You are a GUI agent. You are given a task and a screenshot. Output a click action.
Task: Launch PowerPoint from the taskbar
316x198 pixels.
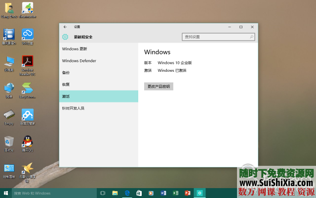click(x=188, y=193)
